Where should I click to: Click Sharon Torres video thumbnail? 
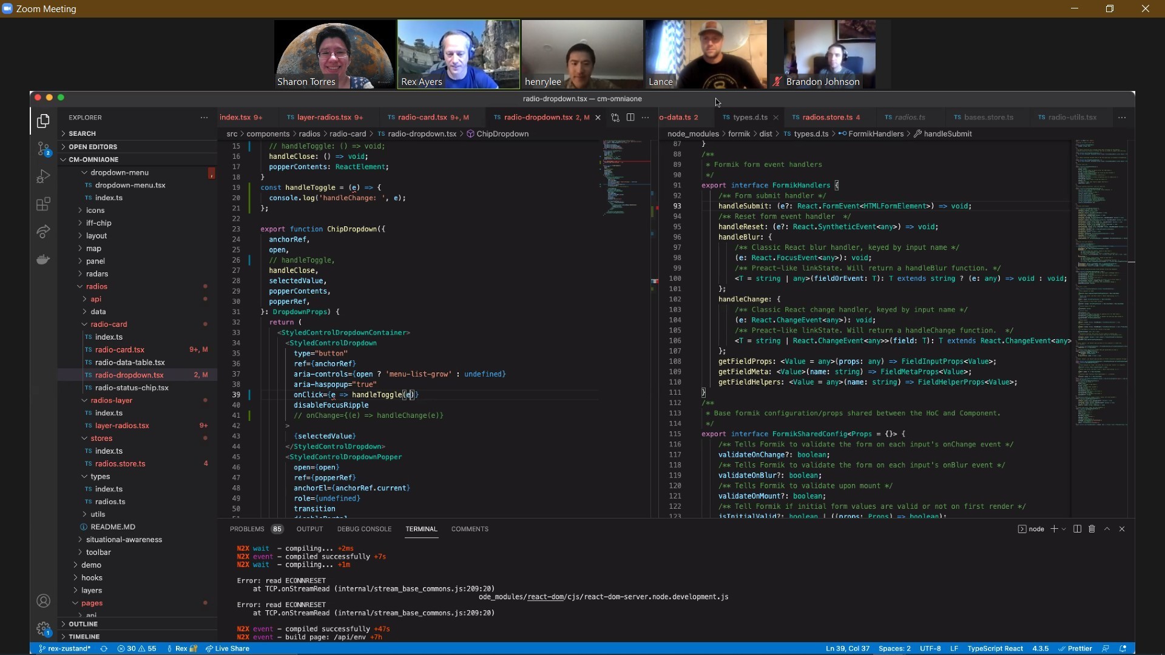point(334,54)
